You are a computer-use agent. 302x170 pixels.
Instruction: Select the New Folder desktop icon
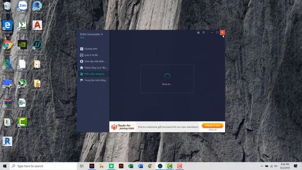point(37,85)
